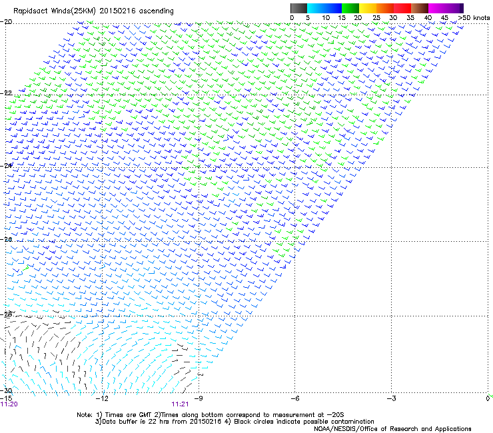Click the longitude label -9

(x=199, y=399)
